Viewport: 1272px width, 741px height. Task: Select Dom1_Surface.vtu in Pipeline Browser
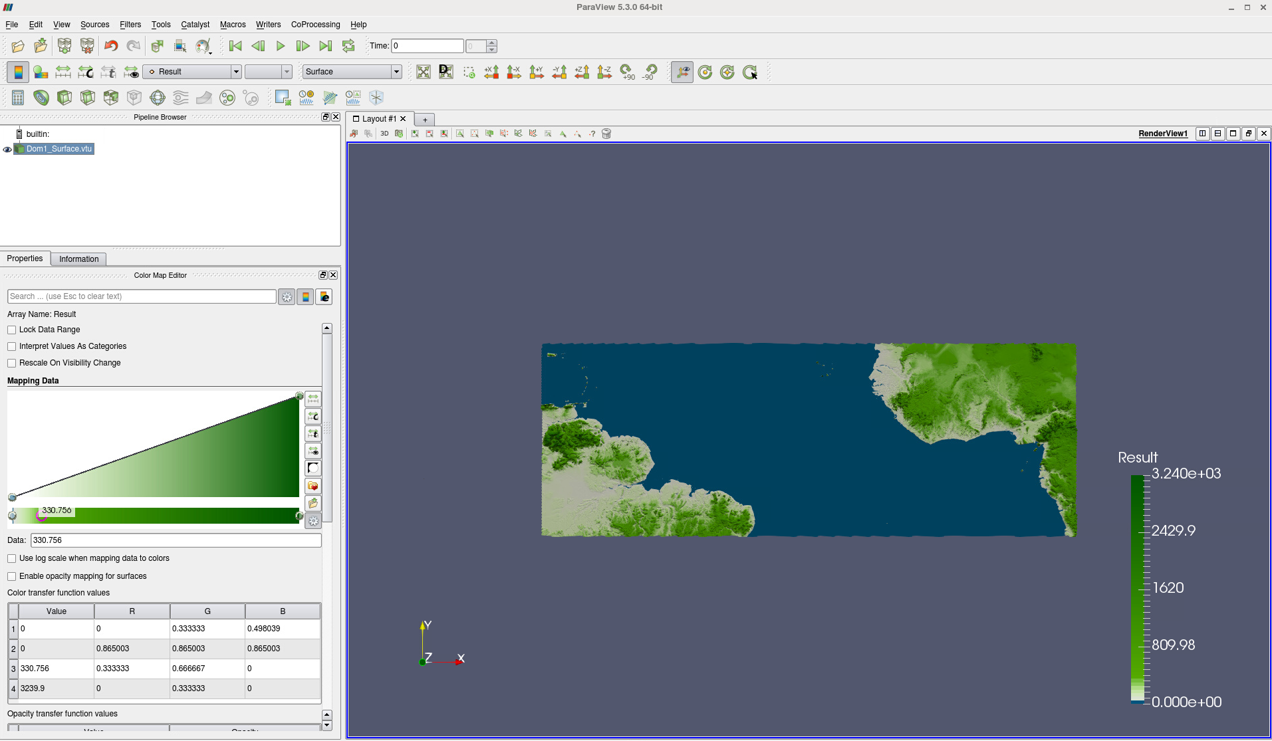[59, 149]
